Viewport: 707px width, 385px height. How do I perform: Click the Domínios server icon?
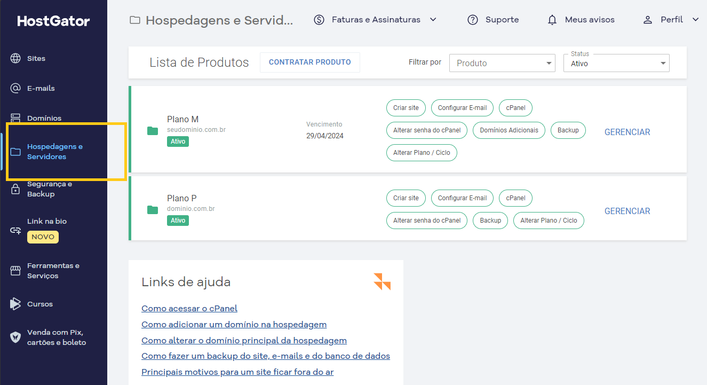click(15, 118)
